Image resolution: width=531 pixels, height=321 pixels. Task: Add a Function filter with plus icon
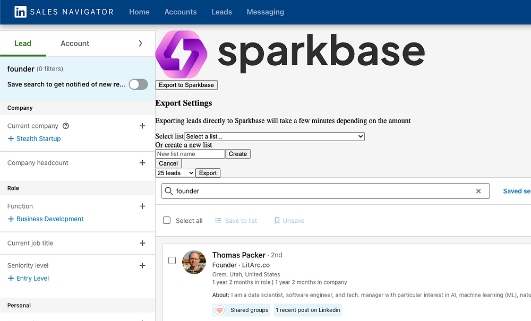coord(142,206)
